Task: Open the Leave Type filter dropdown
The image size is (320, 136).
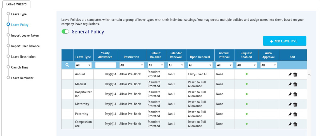Action: click(83, 65)
